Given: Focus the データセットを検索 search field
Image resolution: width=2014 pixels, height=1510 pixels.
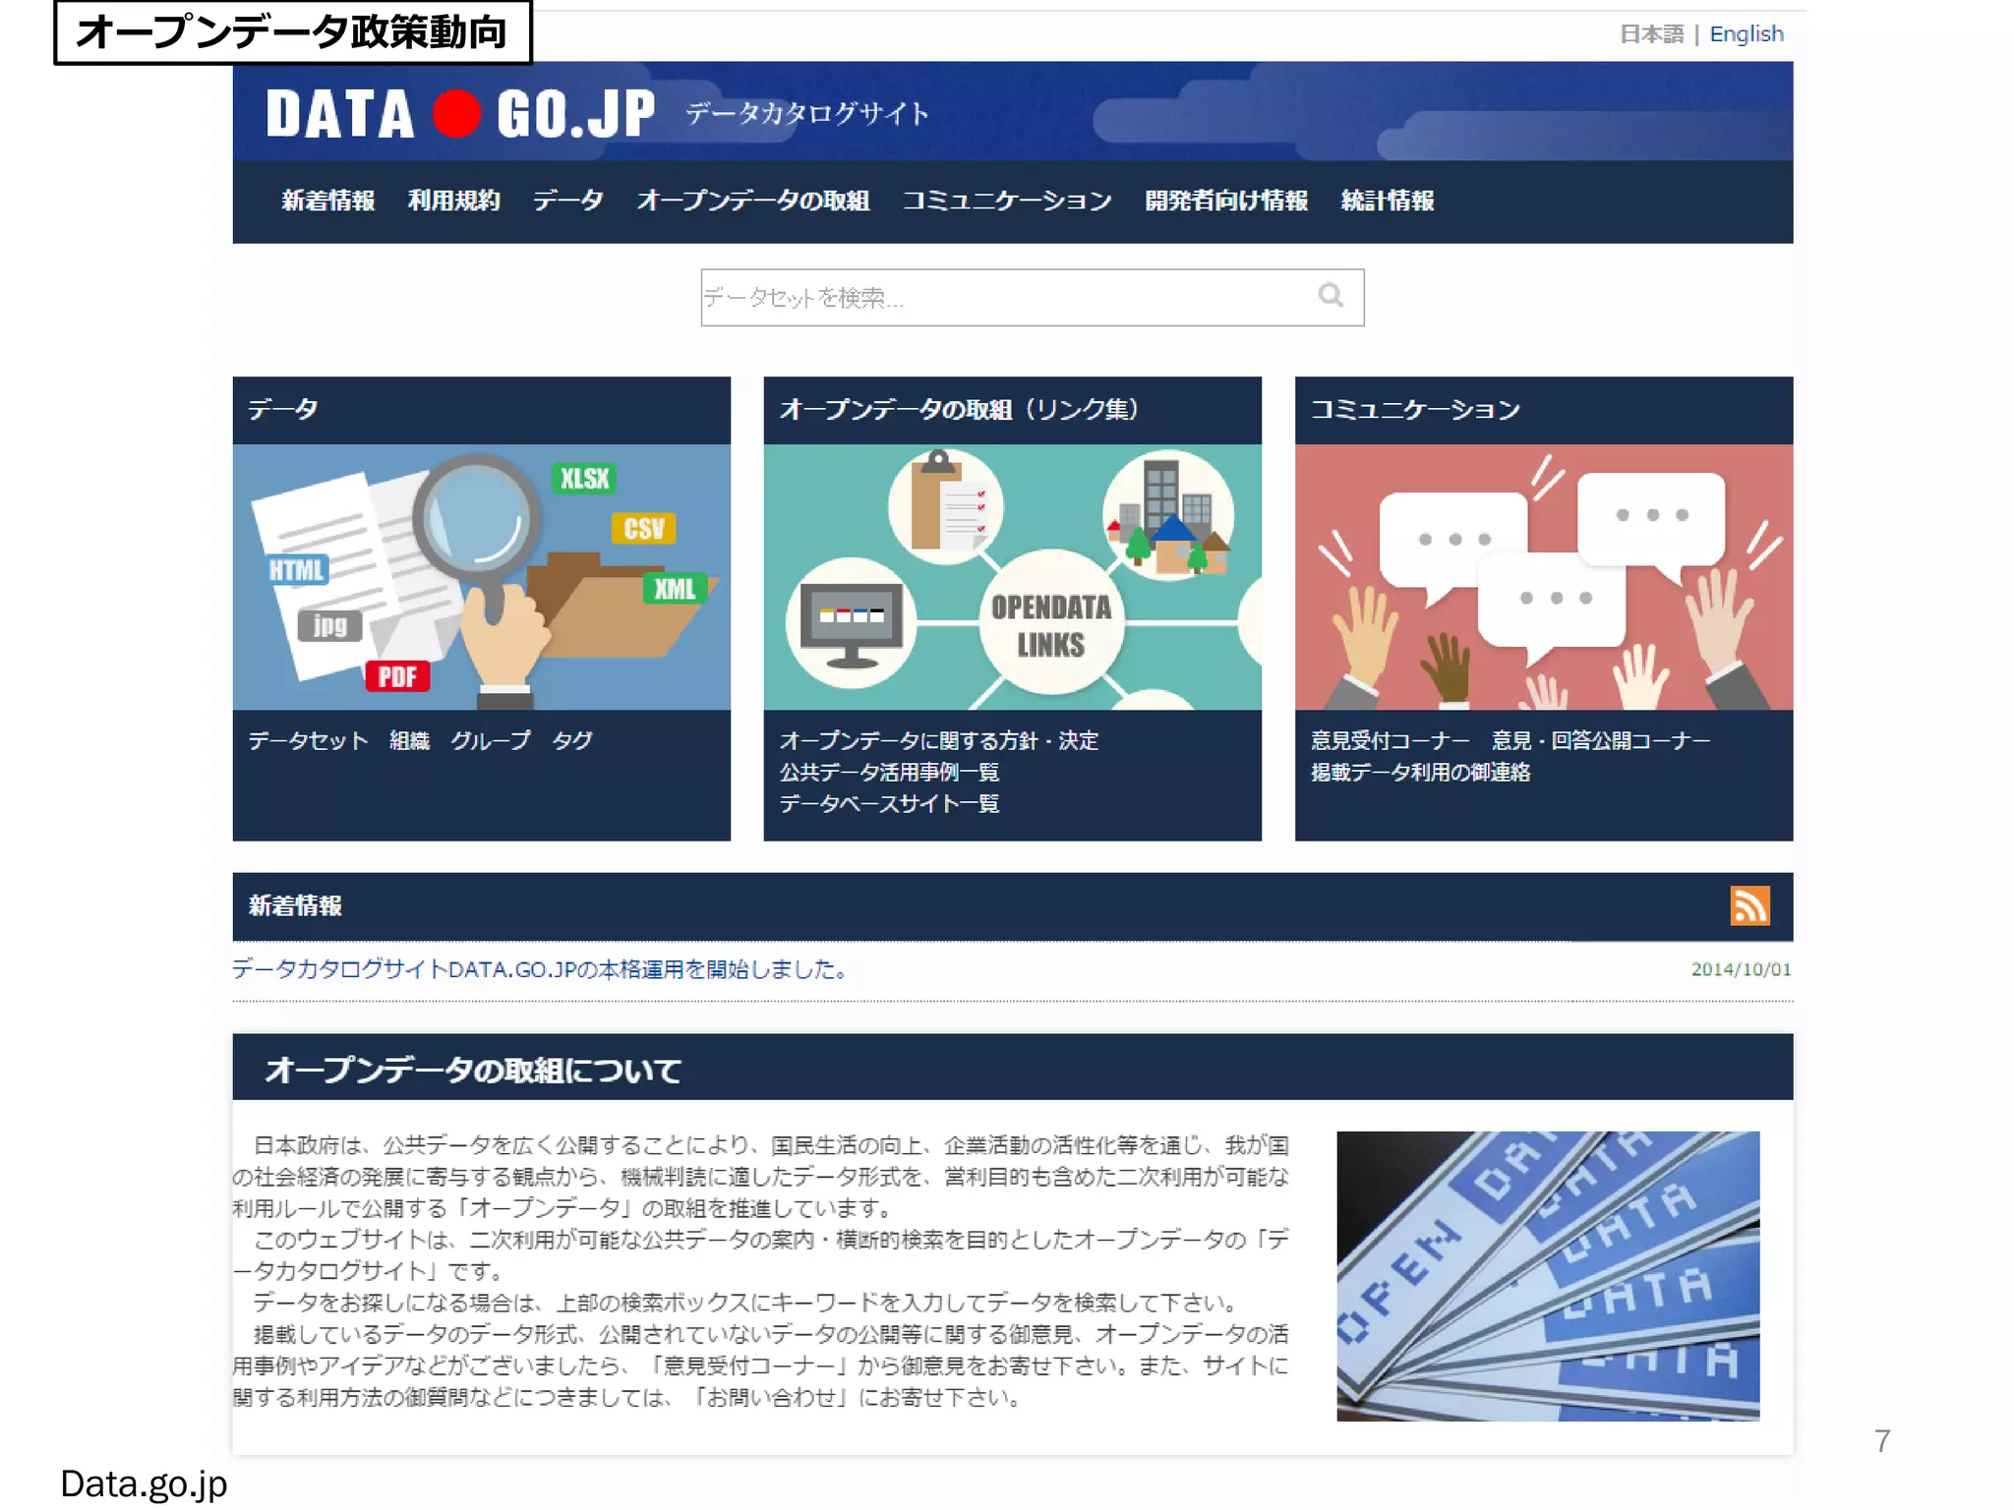Looking at the screenshot, I should (x=1032, y=297).
